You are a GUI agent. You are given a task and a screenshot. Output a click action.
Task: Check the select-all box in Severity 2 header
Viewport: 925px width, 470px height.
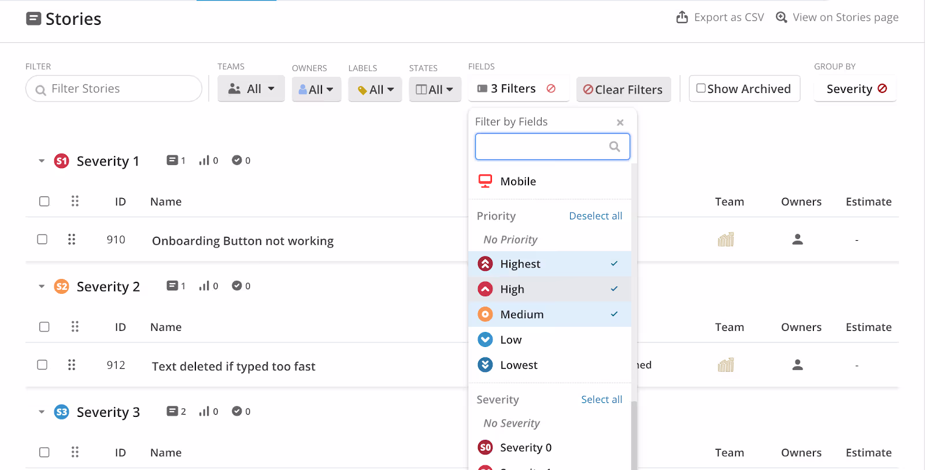tap(44, 327)
